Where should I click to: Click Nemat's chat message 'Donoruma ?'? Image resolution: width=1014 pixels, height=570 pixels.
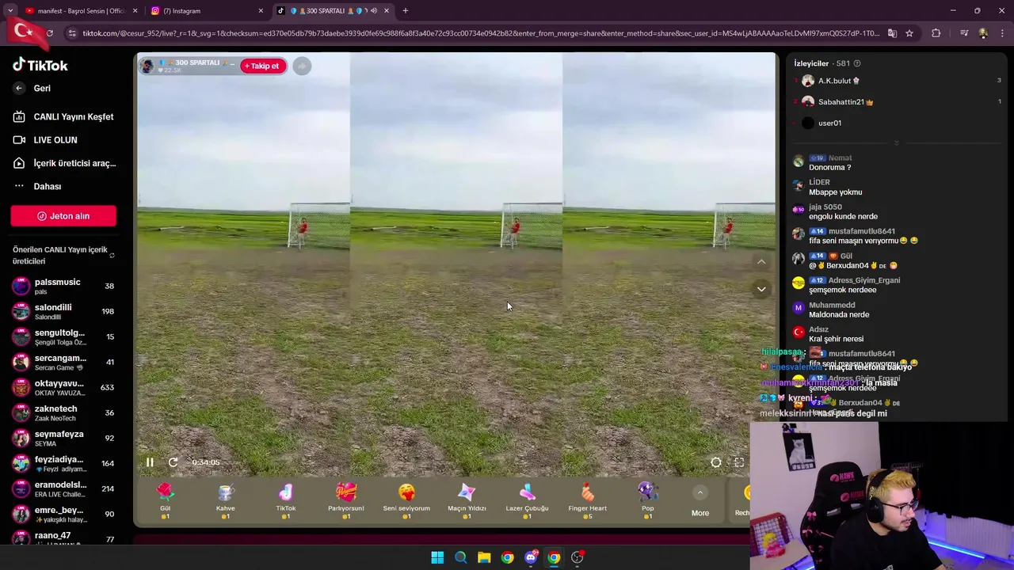click(x=829, y=168)
